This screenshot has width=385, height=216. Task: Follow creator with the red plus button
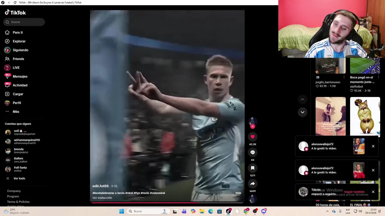(253, 126)
